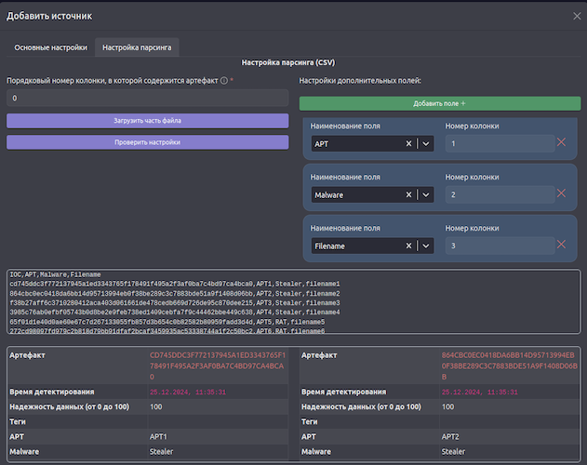Clear the Malware field name selection
The width and height of the screenshot is (587, 465).
point(408,194)
